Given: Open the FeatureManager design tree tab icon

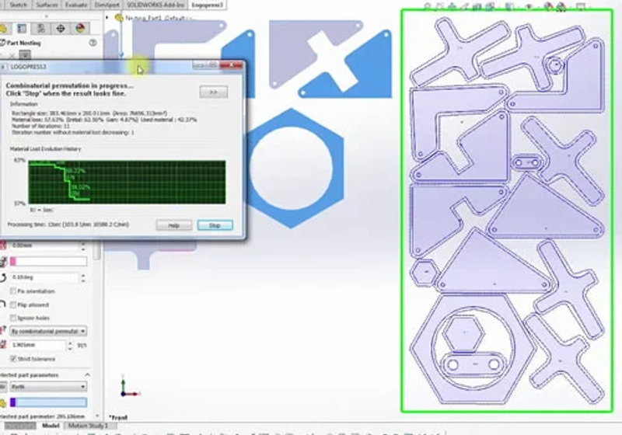Looking at the screenshot, I should tap(3, 28).
